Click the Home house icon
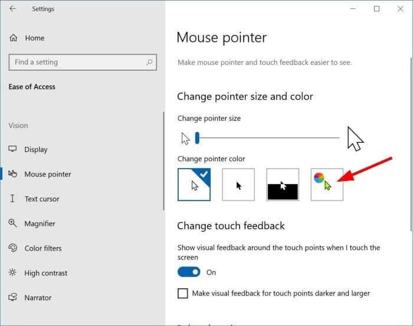413x326 pixels. pos(14,38)
